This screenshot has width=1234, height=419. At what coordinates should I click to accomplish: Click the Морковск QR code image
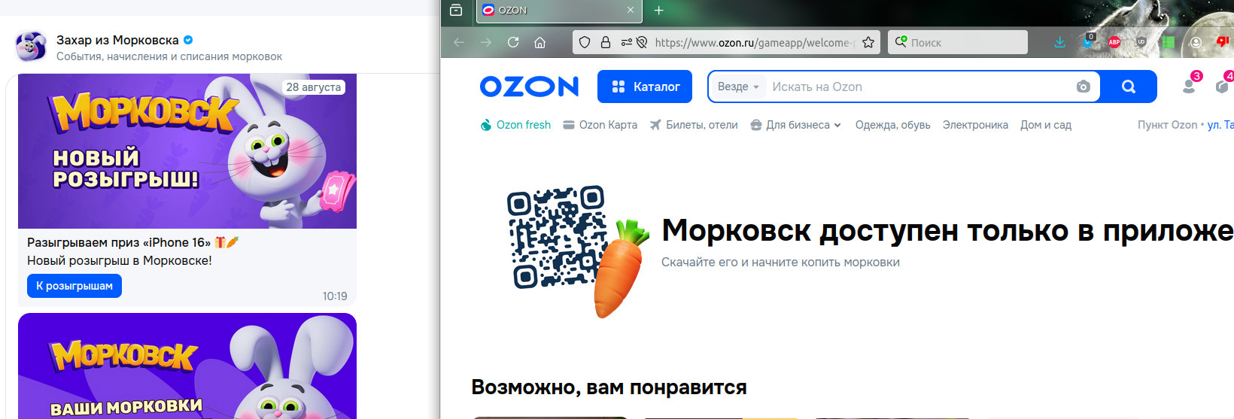point(557,237)
